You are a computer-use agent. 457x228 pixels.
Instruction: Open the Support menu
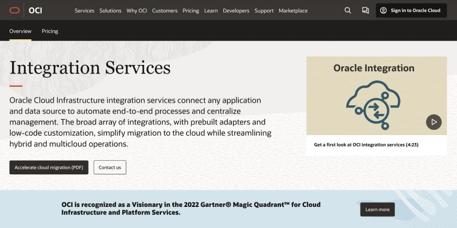coord(264,10)
